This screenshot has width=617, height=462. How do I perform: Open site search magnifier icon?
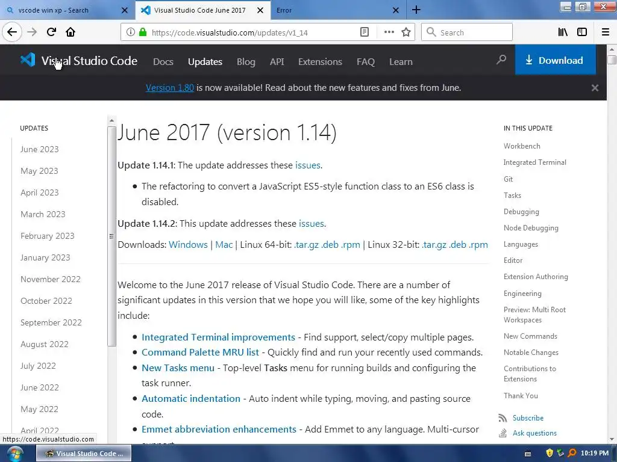coord(501,60)
